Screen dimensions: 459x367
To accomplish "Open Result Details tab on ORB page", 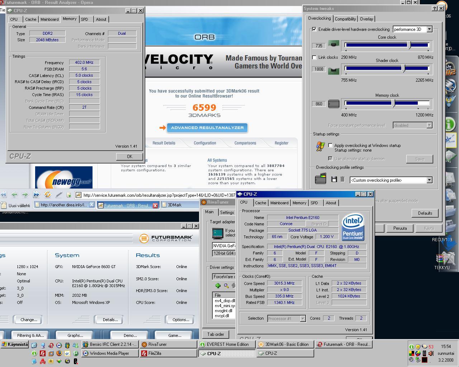I will (x=164, y=143).
